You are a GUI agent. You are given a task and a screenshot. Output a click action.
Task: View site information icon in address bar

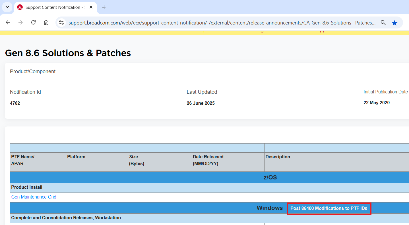pos(61,22)
